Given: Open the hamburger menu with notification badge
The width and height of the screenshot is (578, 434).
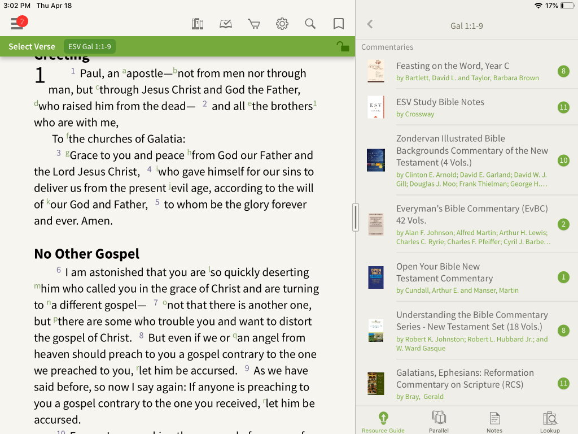Looking at the screenshot, I should pyautogui.click(x=19, y=23).
